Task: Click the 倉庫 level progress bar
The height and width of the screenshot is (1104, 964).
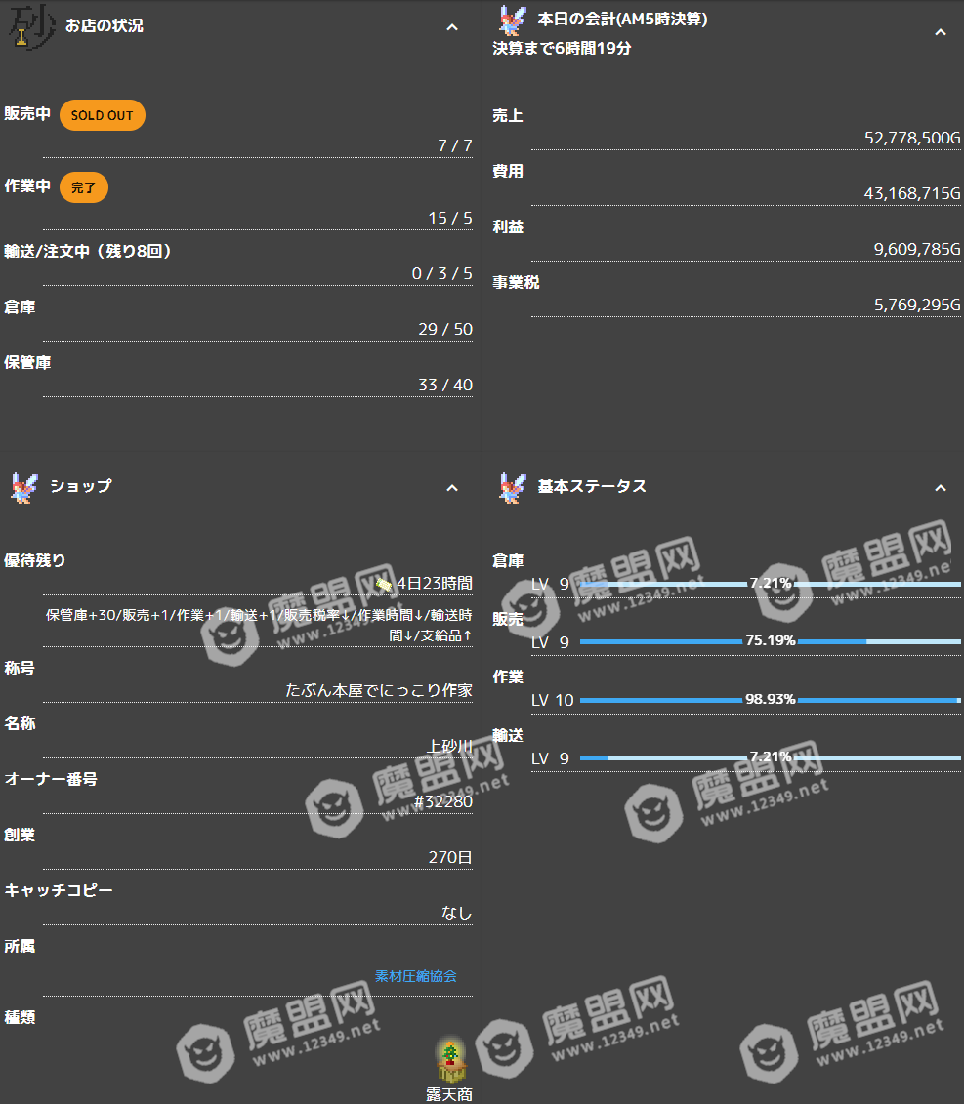Action: point(770,585)
